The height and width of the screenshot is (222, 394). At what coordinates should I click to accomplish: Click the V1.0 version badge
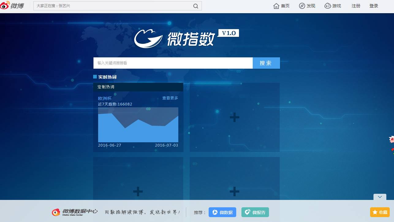coord(229,33)
